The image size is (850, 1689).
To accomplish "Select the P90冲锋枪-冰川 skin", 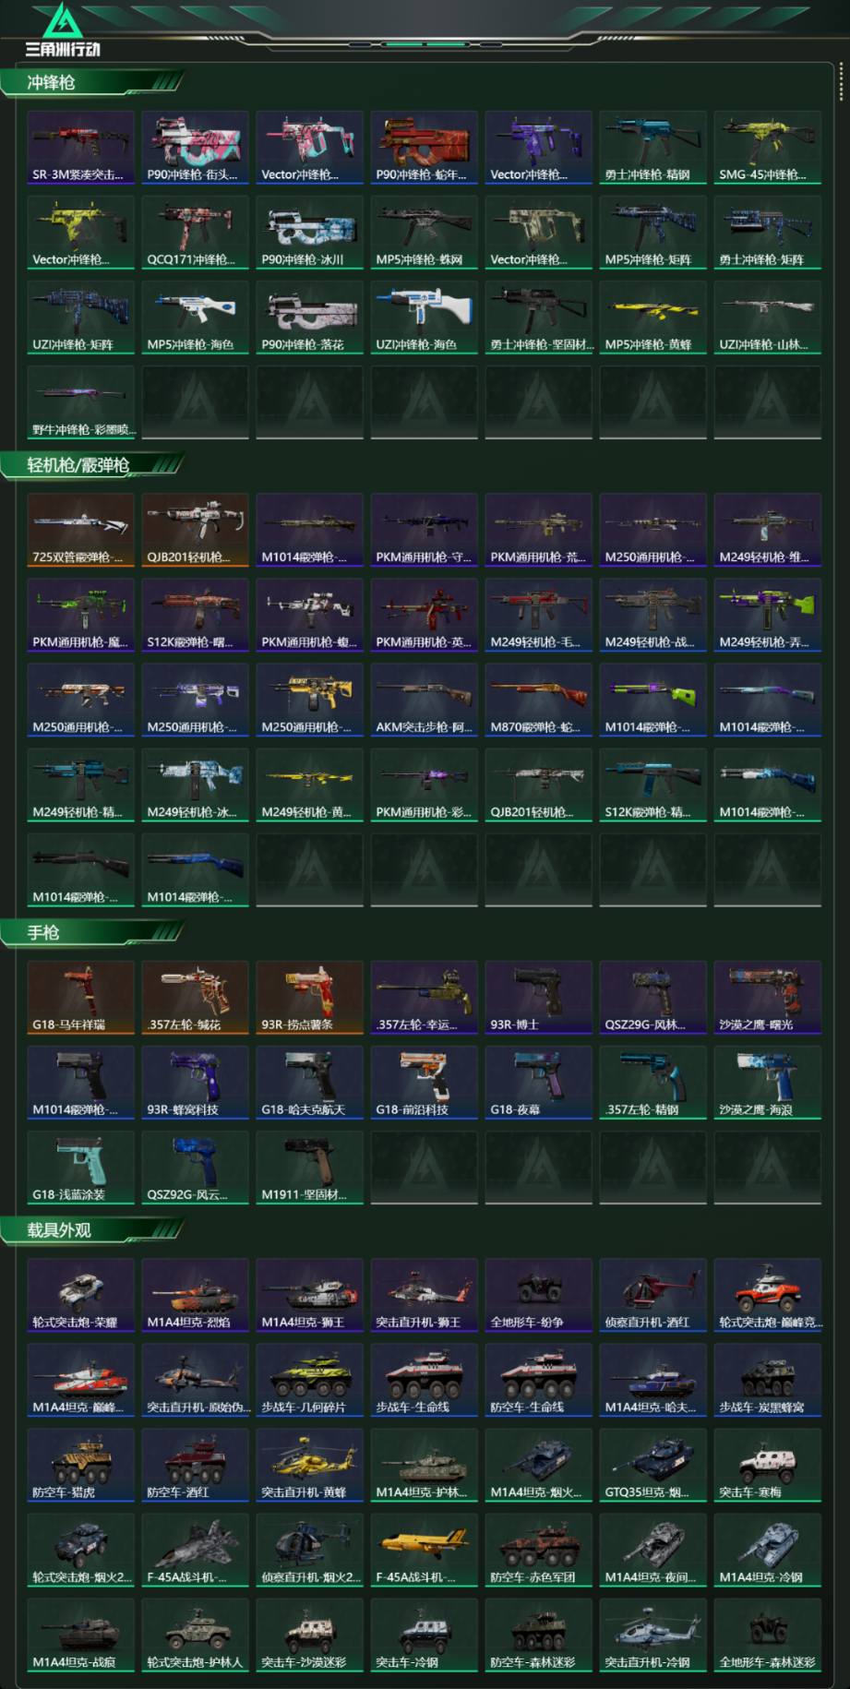I will click(x=309, y=233).
